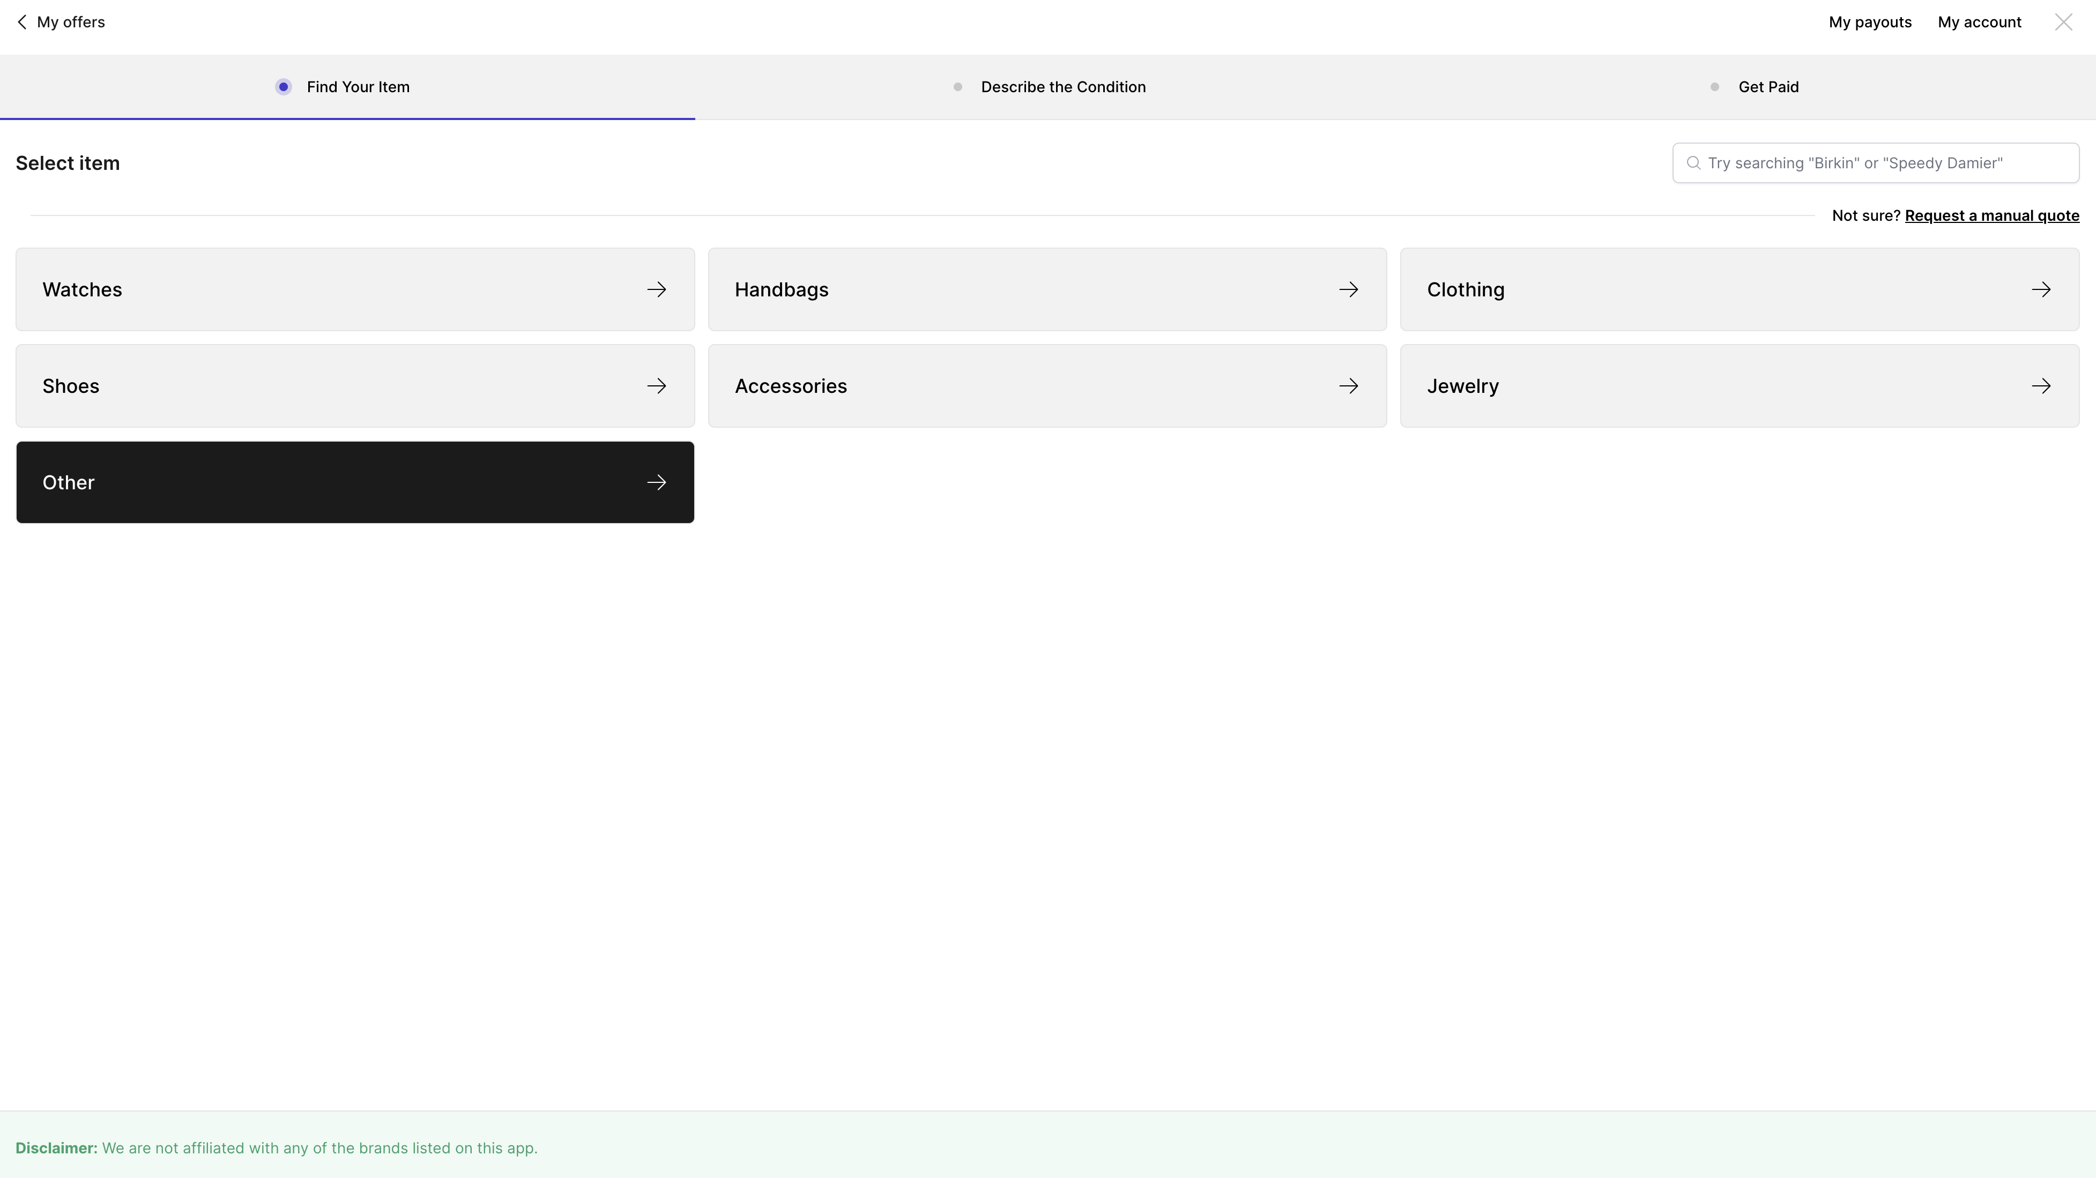This screenshot has height=1178, width=2096.
Task: Choose the Shoes category
Action: pos(355,386)
